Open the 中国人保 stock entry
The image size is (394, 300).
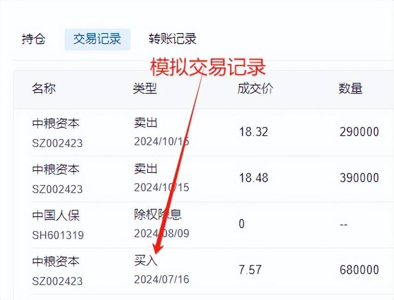coord(56,216)
